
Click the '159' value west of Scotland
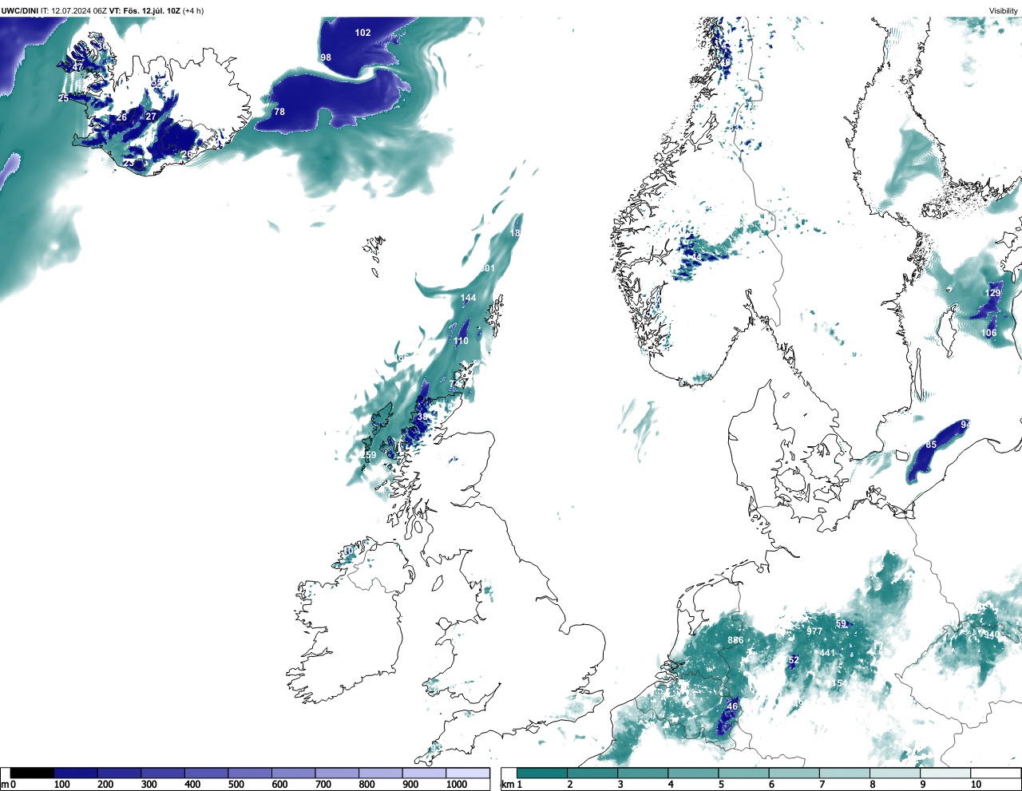click(369, 455)
